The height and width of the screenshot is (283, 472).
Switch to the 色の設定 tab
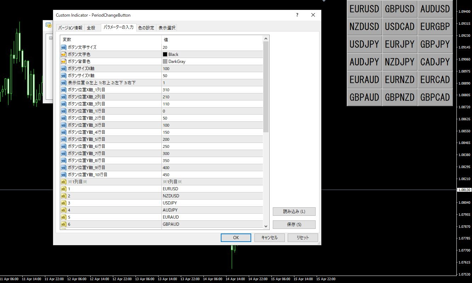[x=146, y=27]
